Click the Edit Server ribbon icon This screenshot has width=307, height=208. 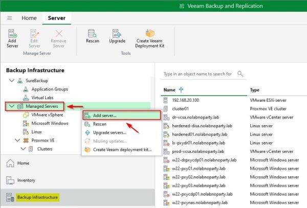34,33
